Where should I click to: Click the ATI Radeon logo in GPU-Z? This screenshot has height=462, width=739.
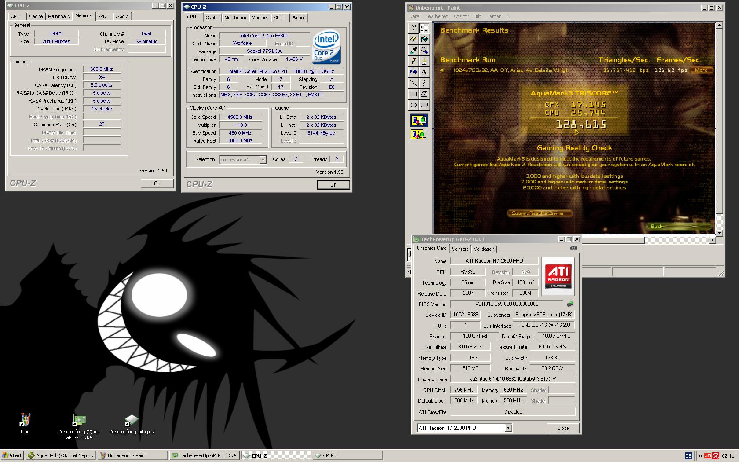(558, 276)
